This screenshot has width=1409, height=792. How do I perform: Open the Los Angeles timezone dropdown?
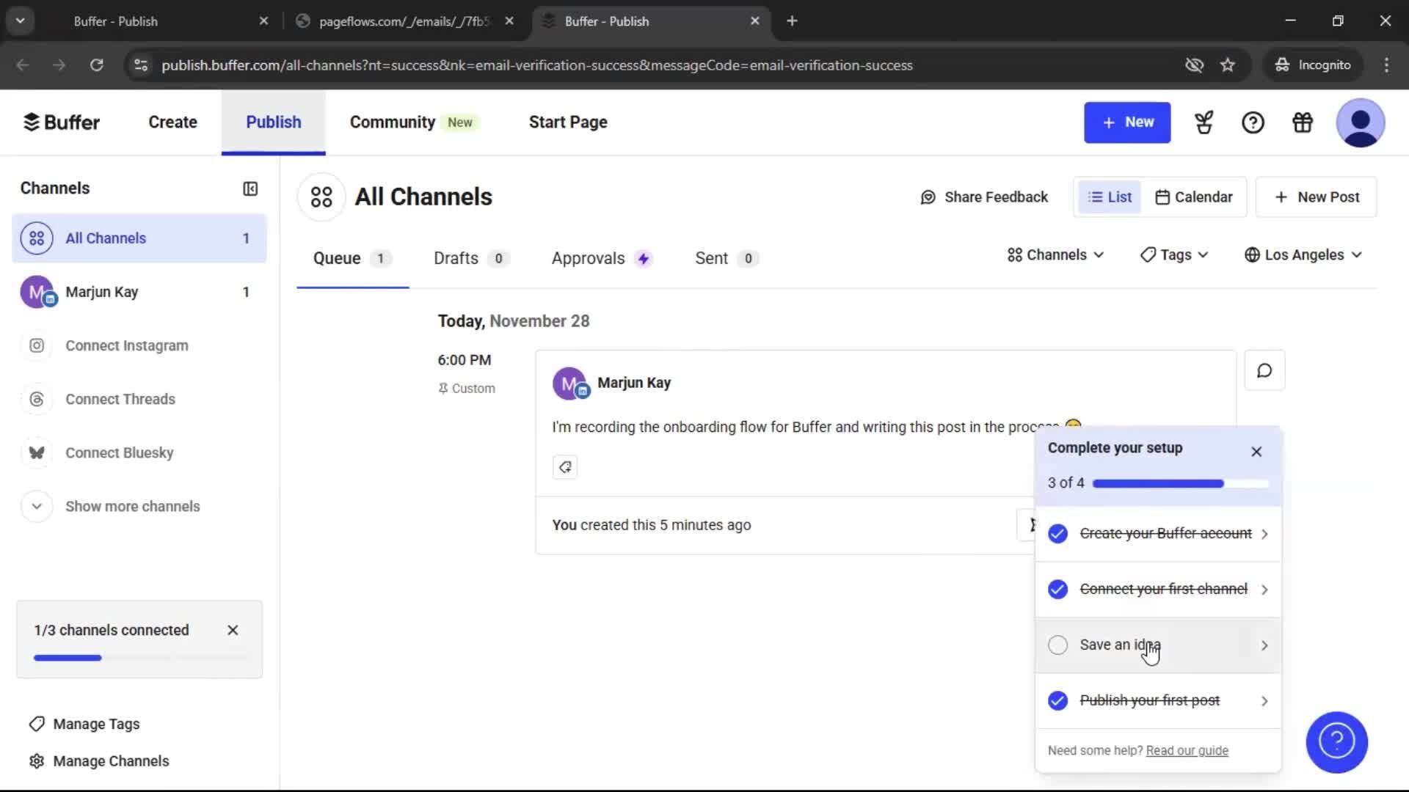tap(1303, 254)
